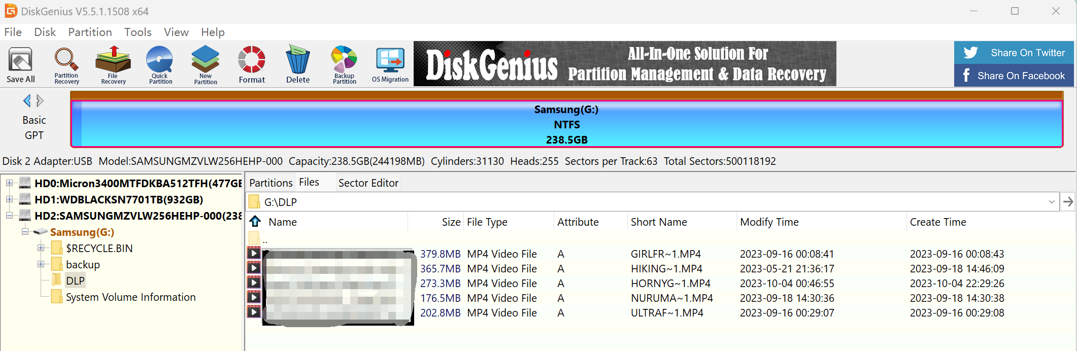This screenshot has height=351, width=1077.
Task: Click the Format toolbar icon
Action: click(x=252, y=65)
